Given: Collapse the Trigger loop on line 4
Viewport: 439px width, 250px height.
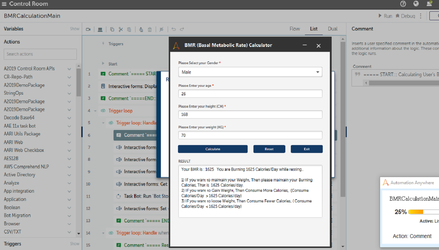Looking at the screenshot, I should tap(95, 111).
